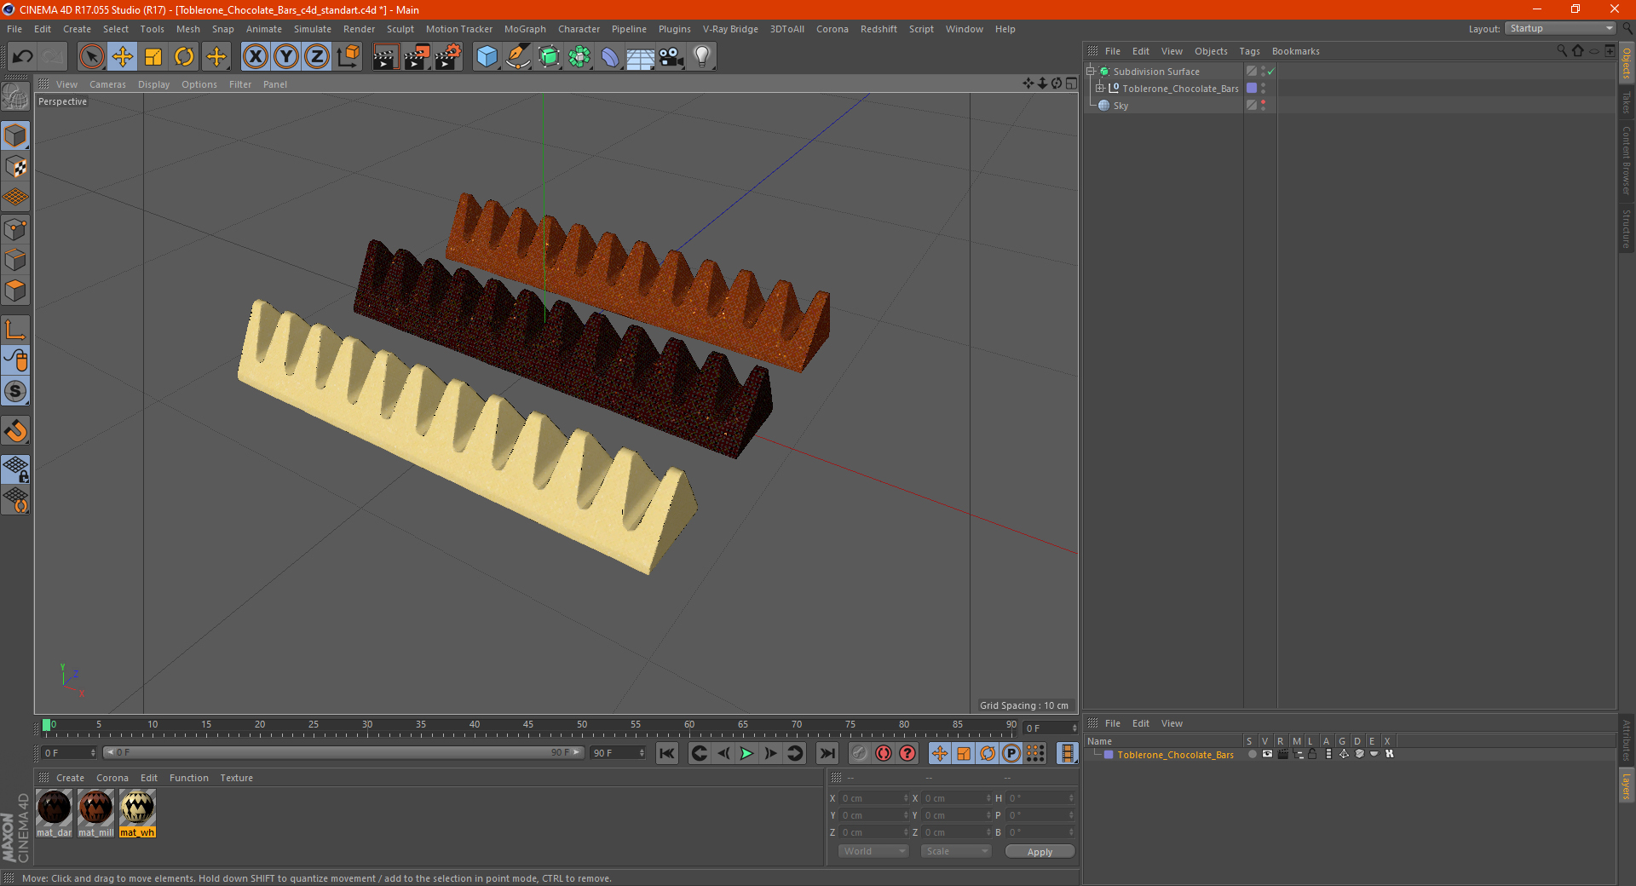Open the spline pen tools
This screenshot has width=1636, height=886.
[x=518, y=57]
